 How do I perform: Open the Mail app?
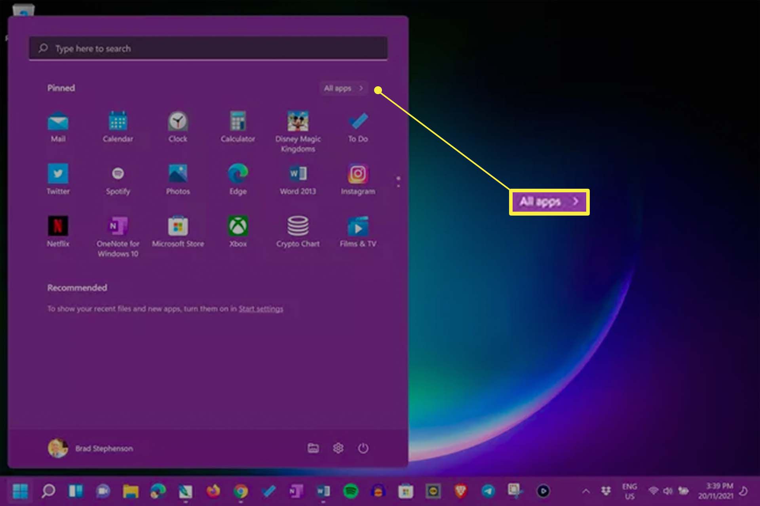coord(58,127)
